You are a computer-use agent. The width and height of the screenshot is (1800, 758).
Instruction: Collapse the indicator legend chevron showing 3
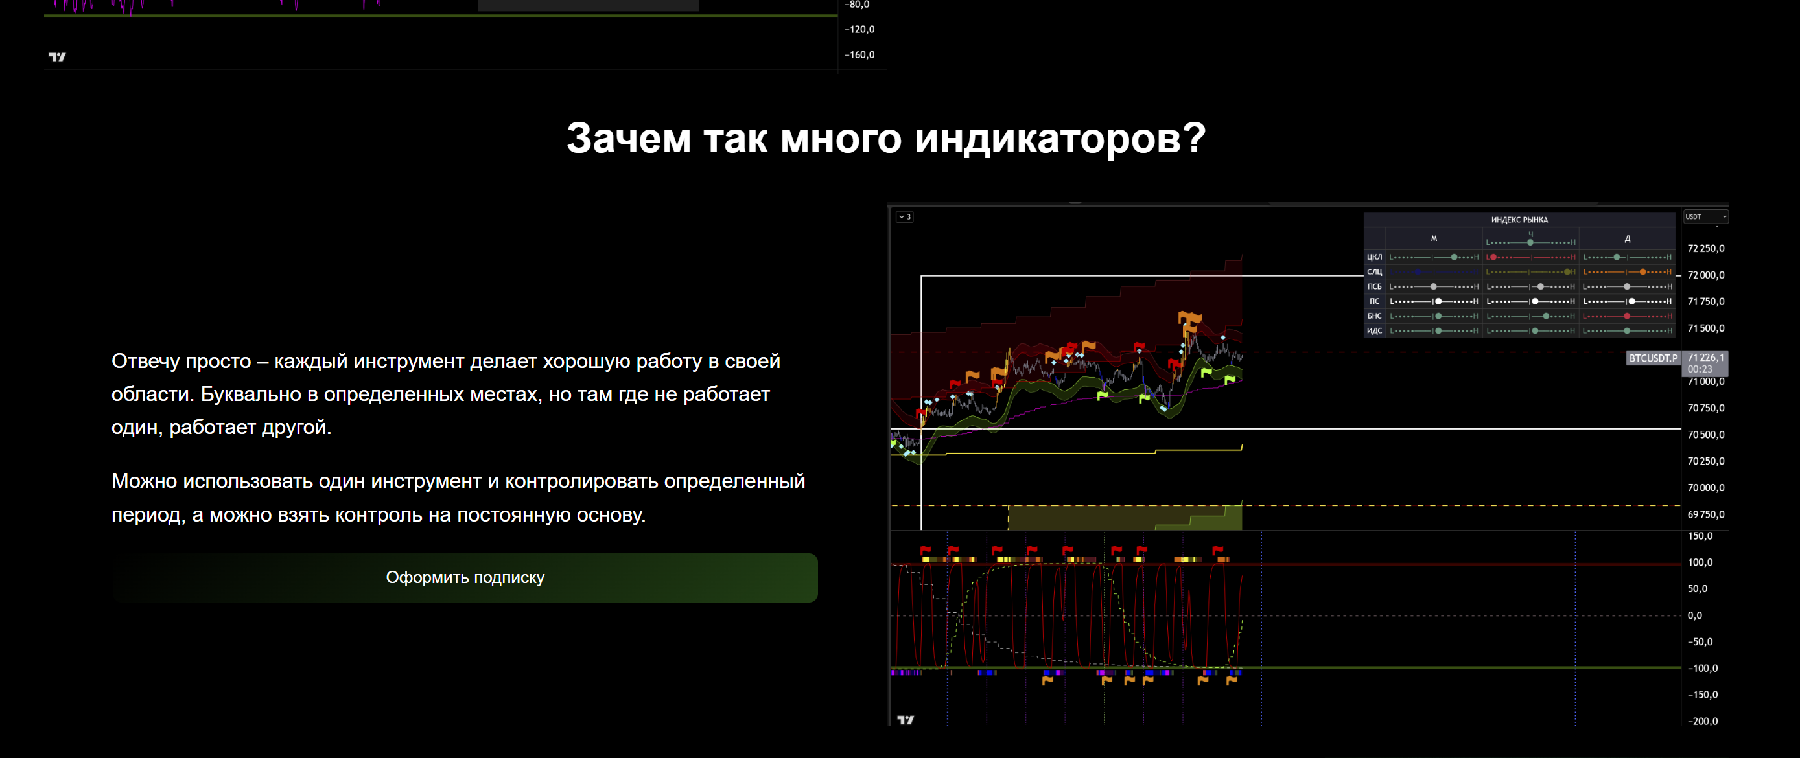(x=904, y=216)
